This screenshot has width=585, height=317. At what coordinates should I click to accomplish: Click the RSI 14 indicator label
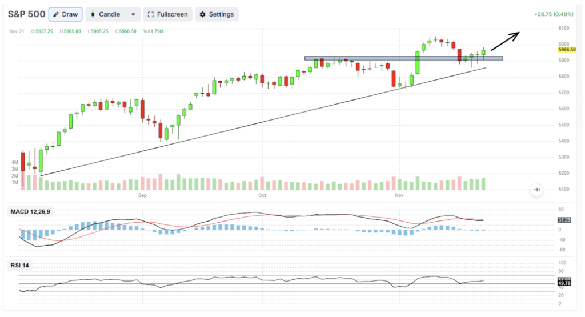[20, 266]
